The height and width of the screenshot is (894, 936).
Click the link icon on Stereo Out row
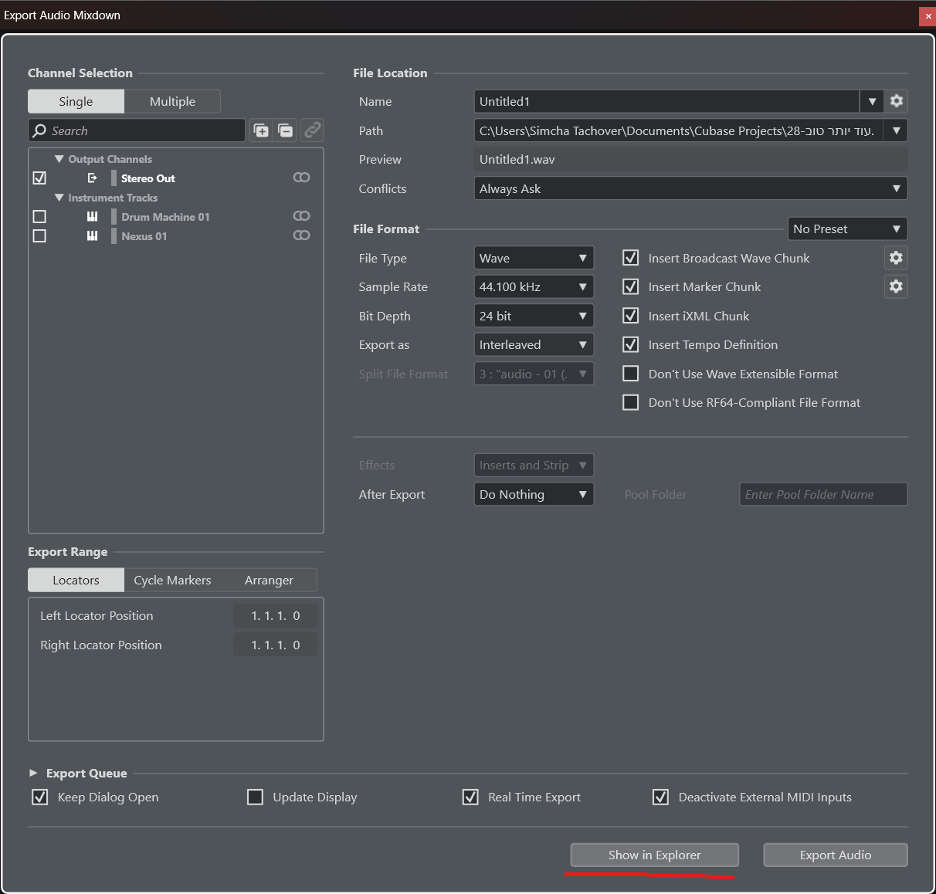click(301, 178)
